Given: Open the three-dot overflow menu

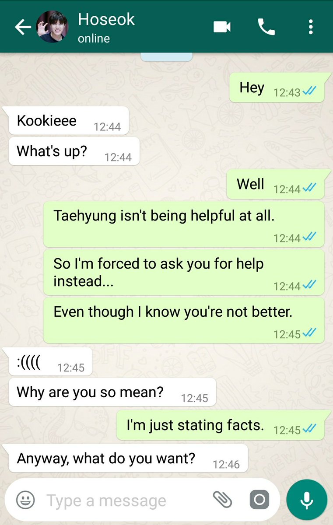Looking at the screenshot, I should tap(311, 27).
